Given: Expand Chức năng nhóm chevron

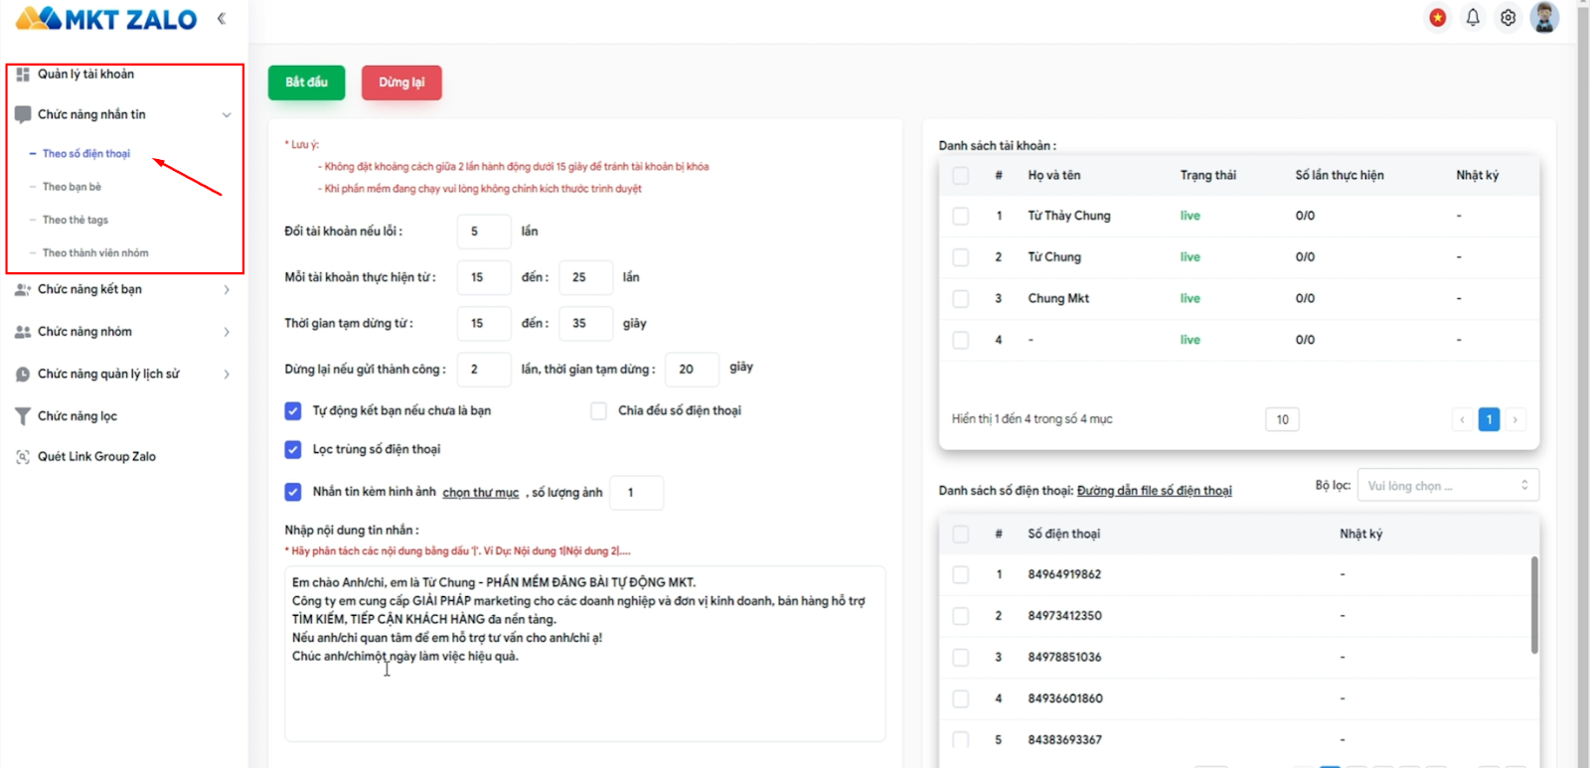Looking at the screenshot, I should point(227,332).
